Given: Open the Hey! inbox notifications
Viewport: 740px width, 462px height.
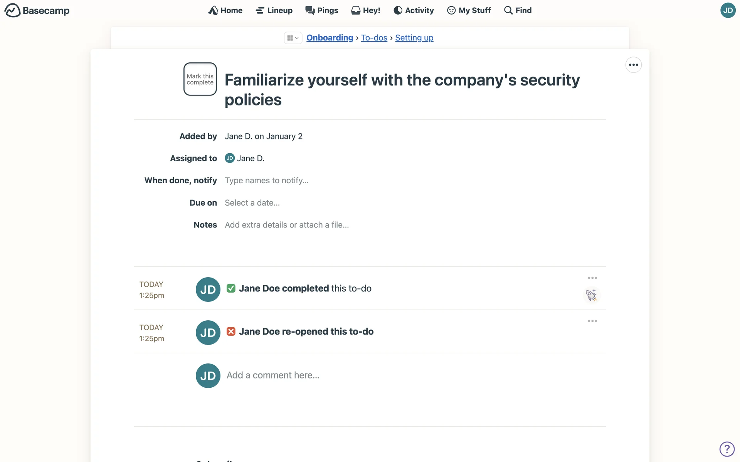Looking at the screenshot, I should [x=366, y=10].
